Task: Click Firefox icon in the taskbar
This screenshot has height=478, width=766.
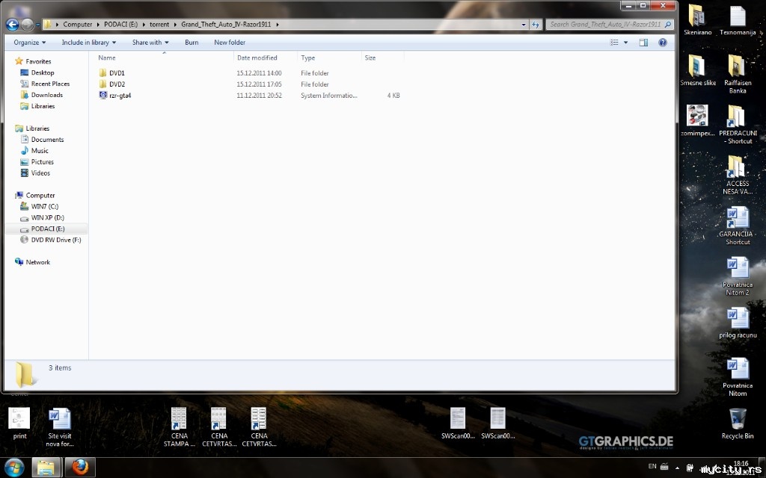Action: click(80, 468)
